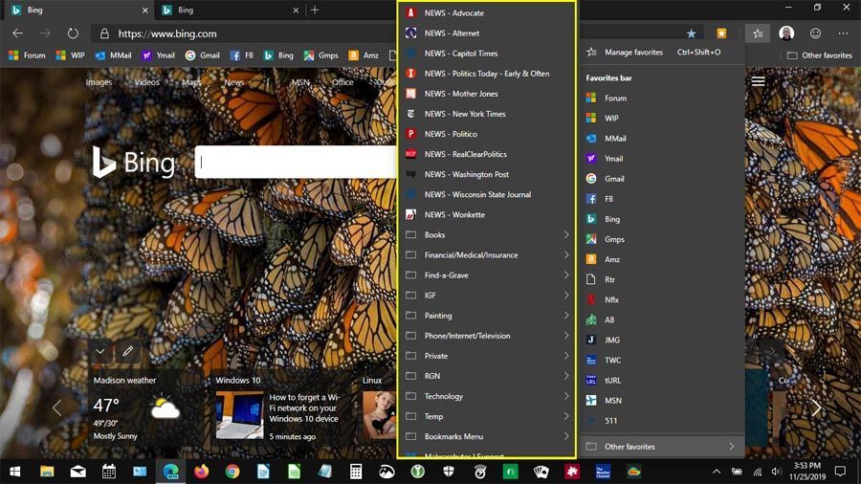Expand the Technology folder
Image resolution: width=861 pixels, height=484 pixels.
click(487, 396)
